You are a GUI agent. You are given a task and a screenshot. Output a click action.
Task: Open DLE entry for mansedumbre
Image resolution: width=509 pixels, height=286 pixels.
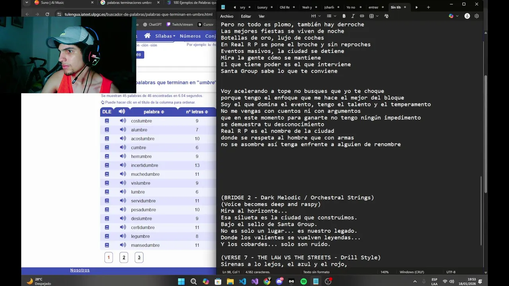click(x=107, y=245)
